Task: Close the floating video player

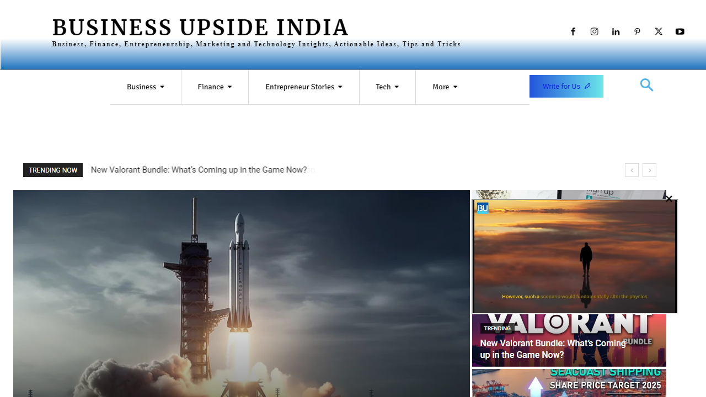Action: coord(669,198)
